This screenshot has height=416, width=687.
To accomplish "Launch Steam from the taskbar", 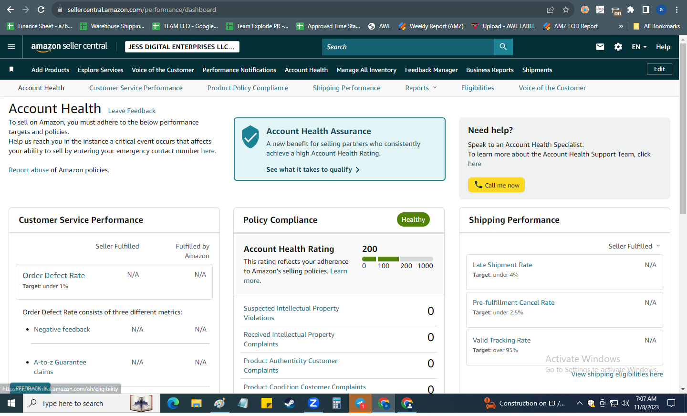I will pos(290,404).
